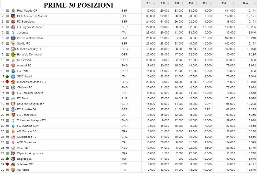Click the green up arrow beside Beşiktaş JK
257x173 pixels.
8,159
